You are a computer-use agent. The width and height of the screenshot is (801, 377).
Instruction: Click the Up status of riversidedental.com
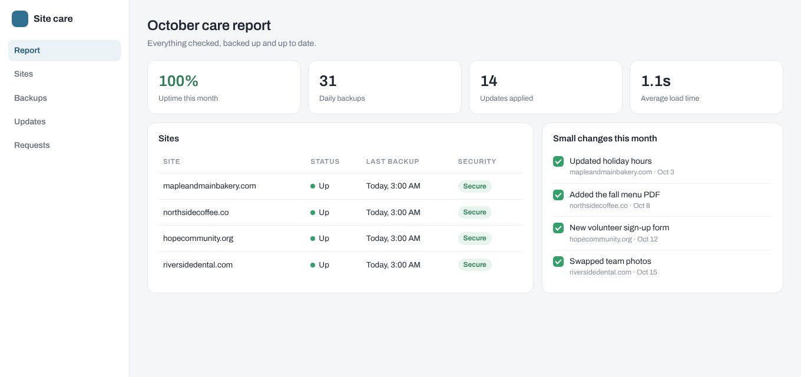click(x=320, y=265)
